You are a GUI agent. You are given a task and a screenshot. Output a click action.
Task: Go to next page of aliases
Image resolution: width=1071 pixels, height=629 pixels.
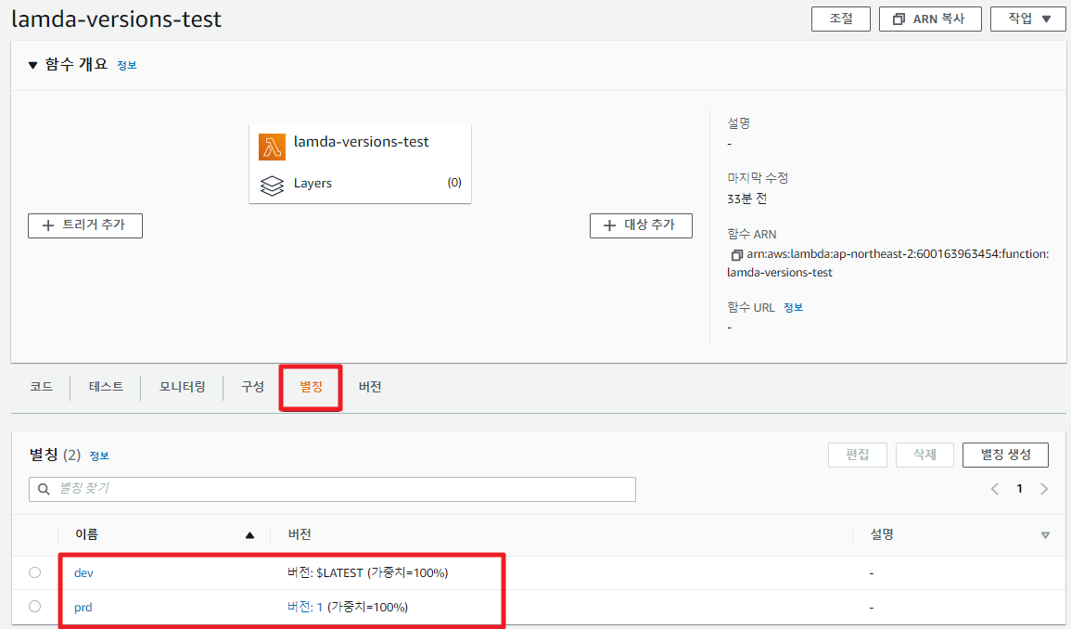click(x=1044, y=489)
